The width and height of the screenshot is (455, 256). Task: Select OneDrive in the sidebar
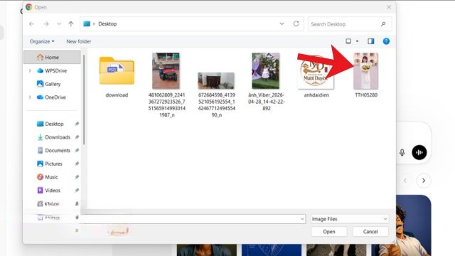coord(51,97)
